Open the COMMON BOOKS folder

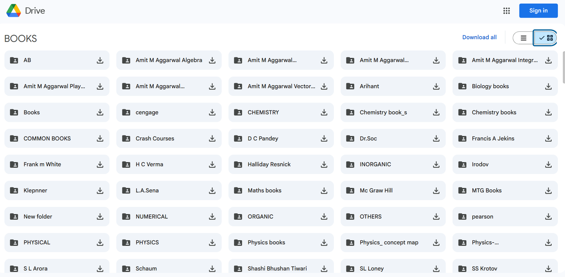(47, 138)
